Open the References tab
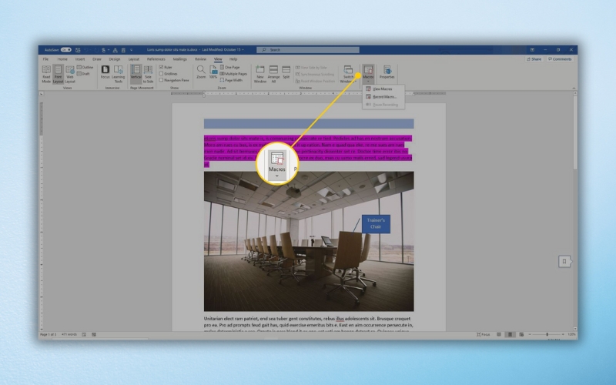This screenshot has width=616, height=385. [156, 59]
